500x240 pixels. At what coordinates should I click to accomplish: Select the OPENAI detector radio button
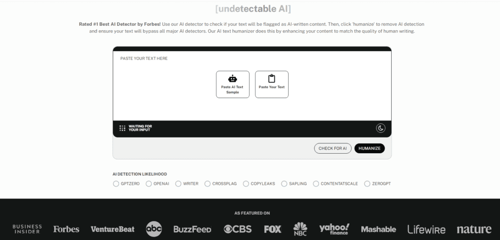[148, 184]
